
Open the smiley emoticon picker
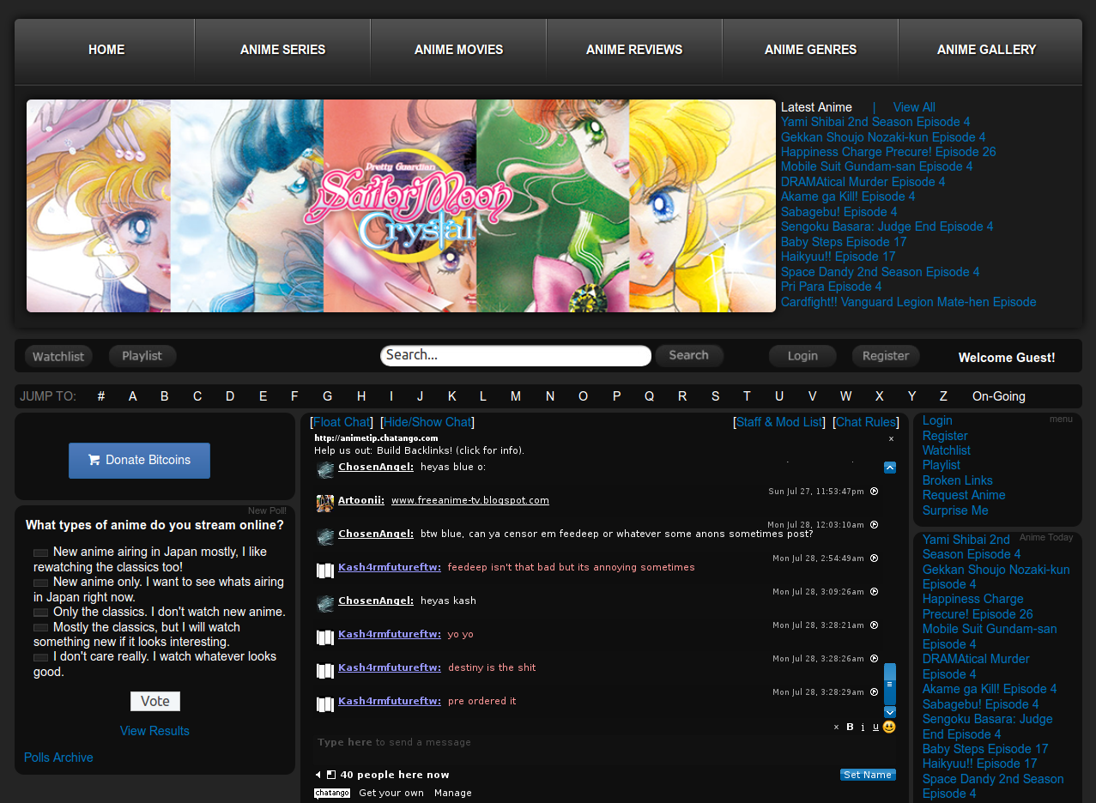pos(889,727)
